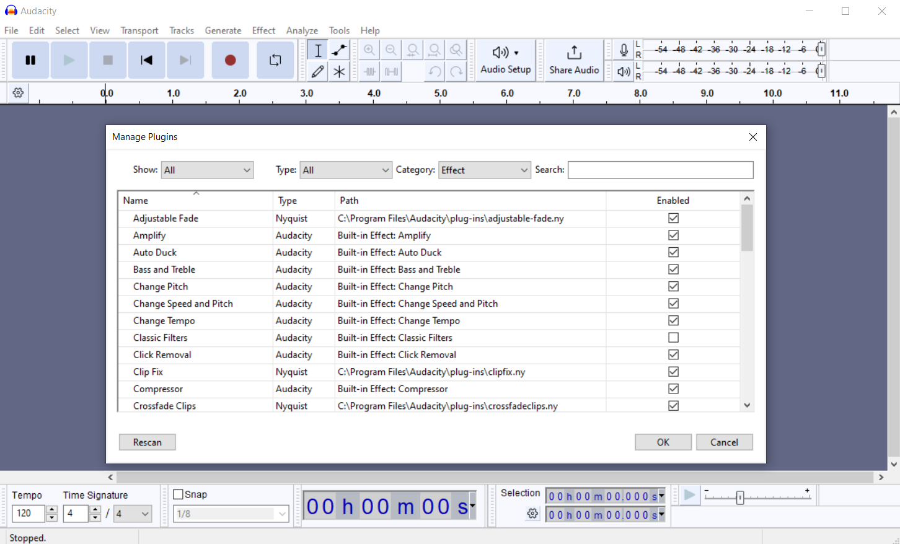Image resolution: width=900 pixels, height=544 pixels.
Task: Open Audio Setup menu
Action: 506,60
